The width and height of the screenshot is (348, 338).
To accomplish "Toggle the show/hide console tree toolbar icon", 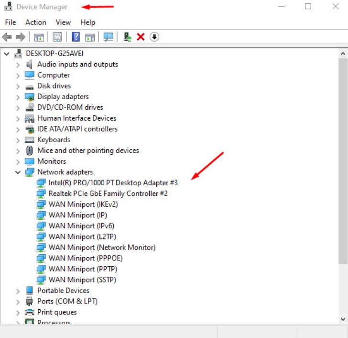I will 39,37.
